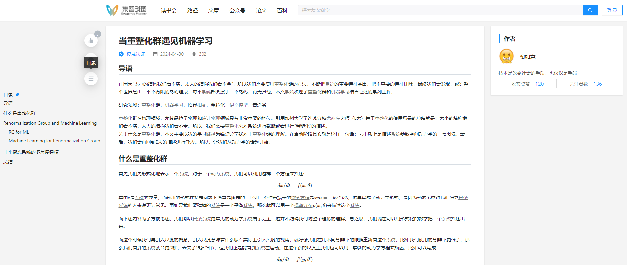Open the Swarma Pattern logo homepage
The height and width of the screenshot is (265, 627).
pos(127,10)
